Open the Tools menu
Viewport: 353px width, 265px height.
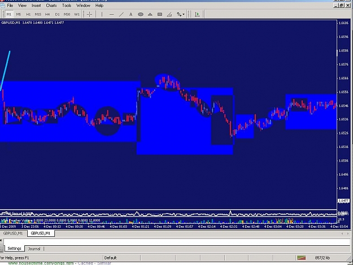point(67,6)
